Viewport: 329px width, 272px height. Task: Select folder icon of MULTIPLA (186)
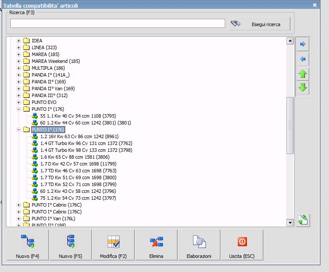[x=27, y=68]
